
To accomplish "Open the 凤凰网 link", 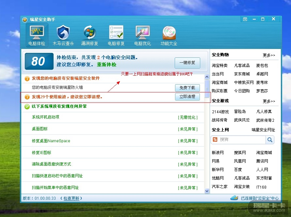I will coord(240,161).
